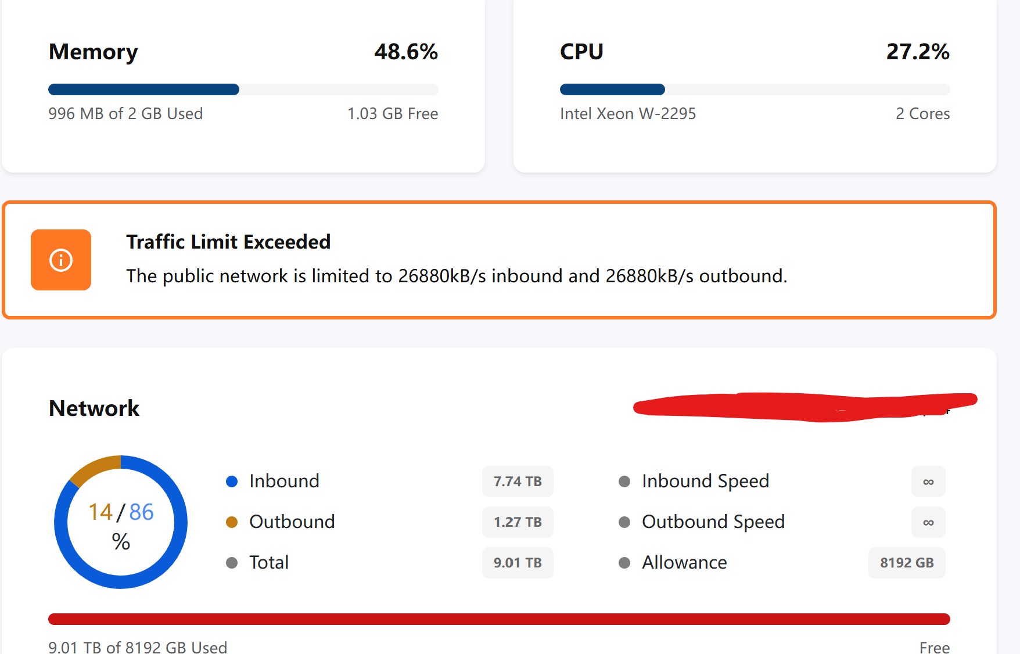Click the gray dot beside Inbound Speed
Viewport: 1020px width, 654px height.
click(624, 481)
